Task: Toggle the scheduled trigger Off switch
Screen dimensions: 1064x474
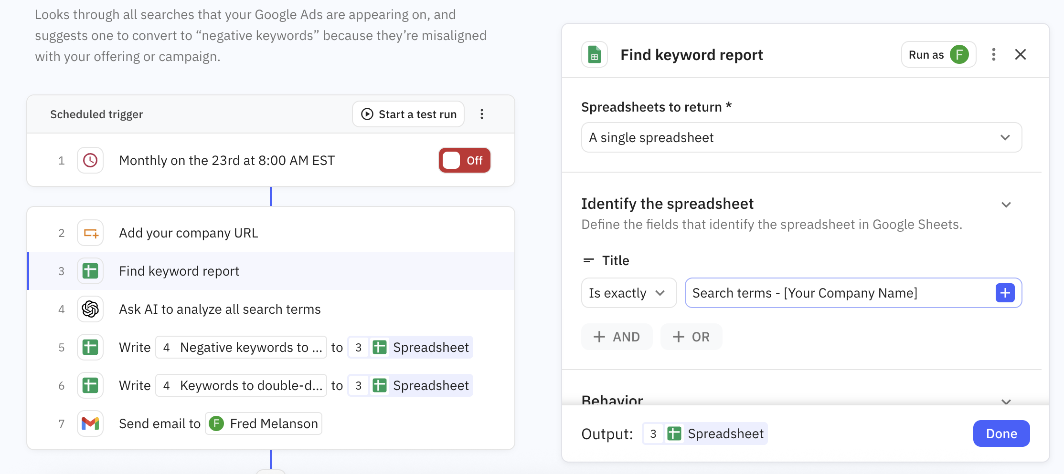Action: (x=464, y=160)
